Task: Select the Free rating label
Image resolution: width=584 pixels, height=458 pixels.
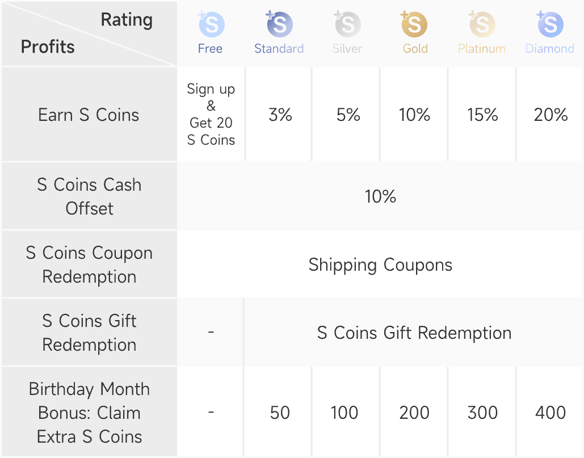Action: [x=210, y=49]
